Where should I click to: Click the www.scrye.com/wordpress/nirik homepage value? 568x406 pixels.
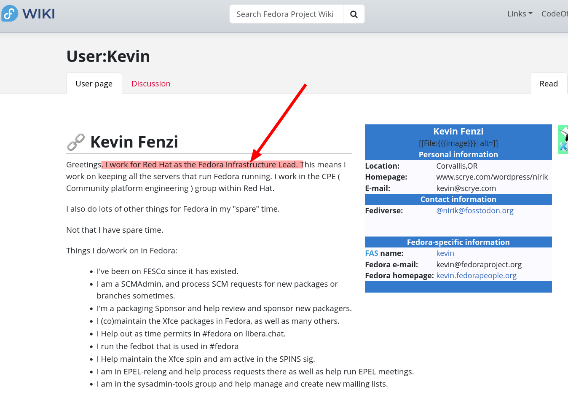(492, 177)
